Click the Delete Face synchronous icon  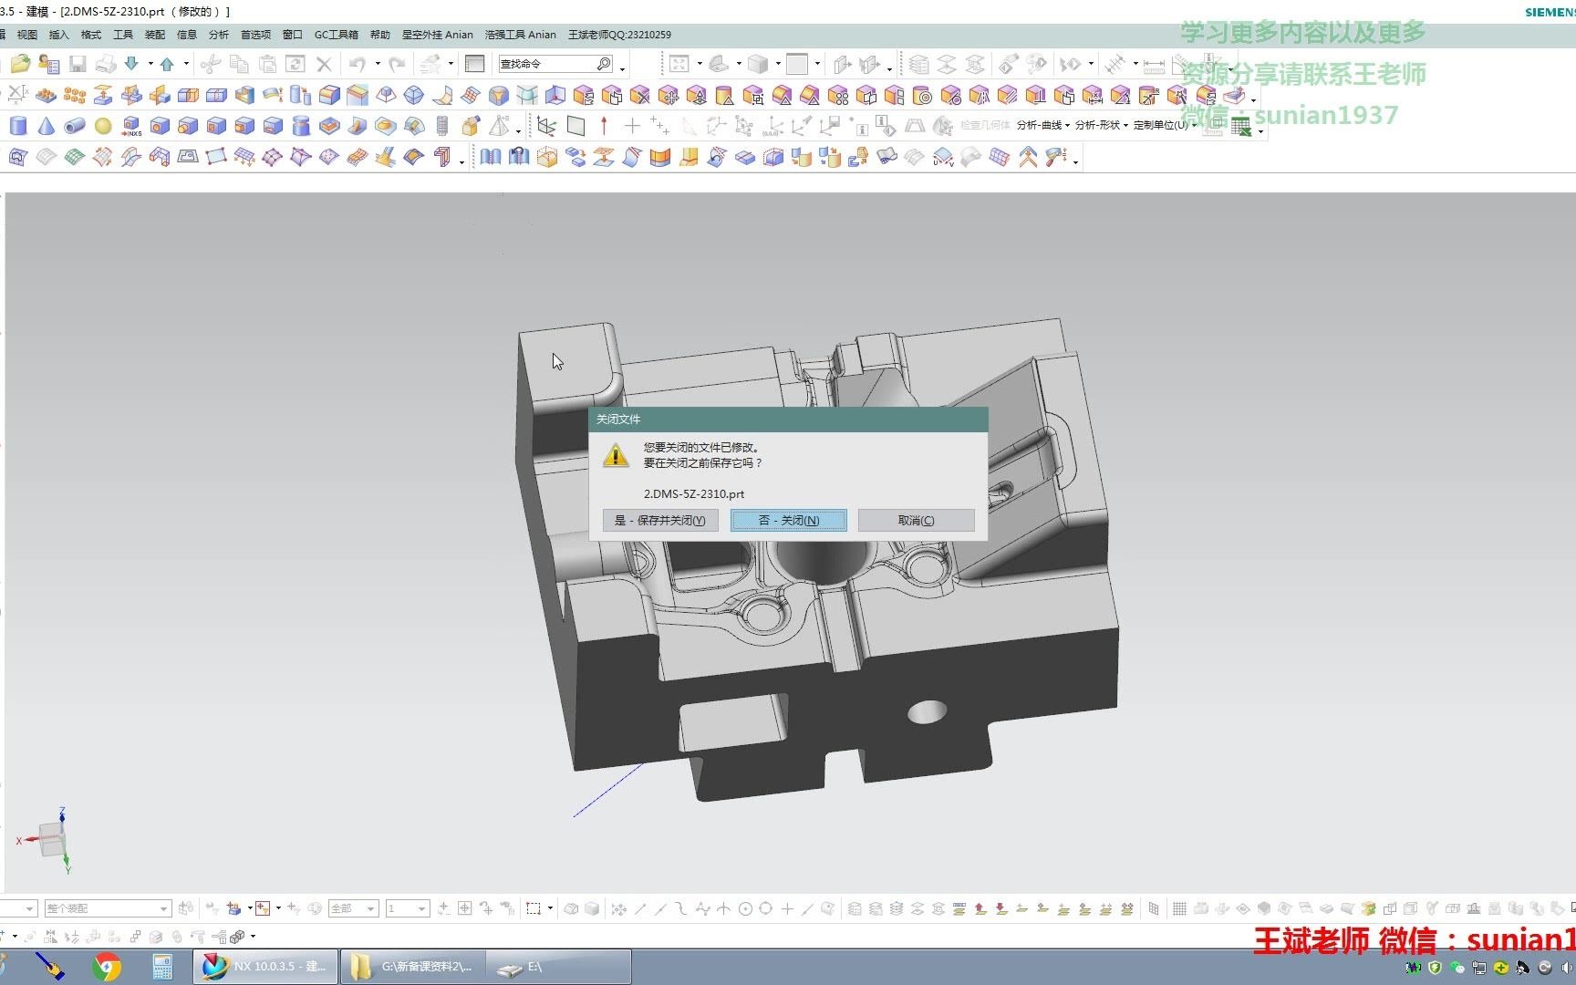point(640,95)
